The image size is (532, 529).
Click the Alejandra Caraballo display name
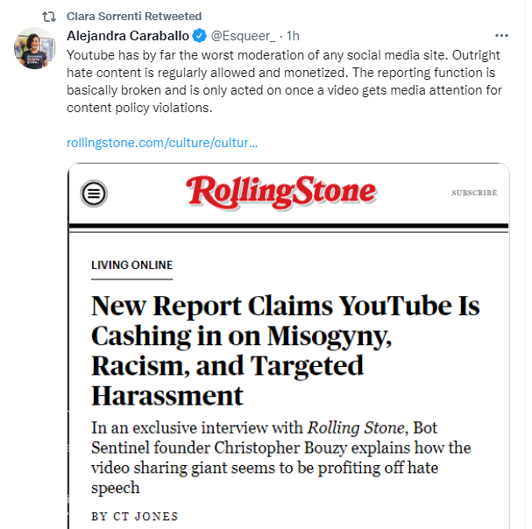[128, 36]
